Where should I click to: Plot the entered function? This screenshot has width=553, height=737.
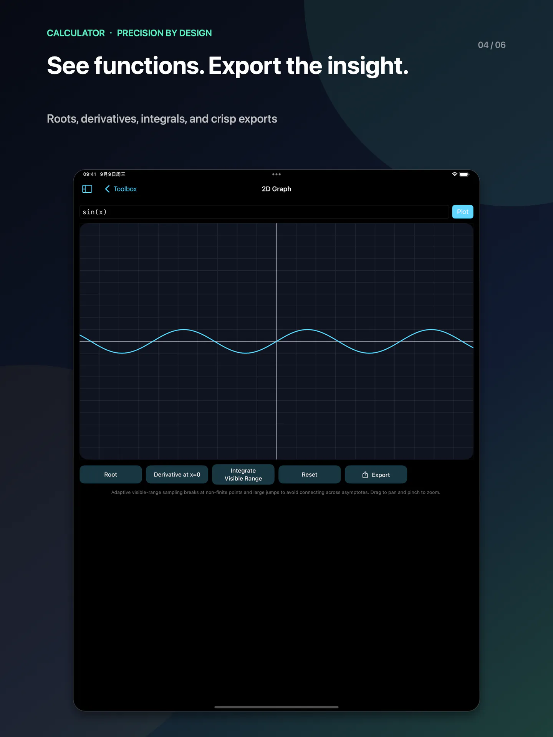(x=463, y=212)
